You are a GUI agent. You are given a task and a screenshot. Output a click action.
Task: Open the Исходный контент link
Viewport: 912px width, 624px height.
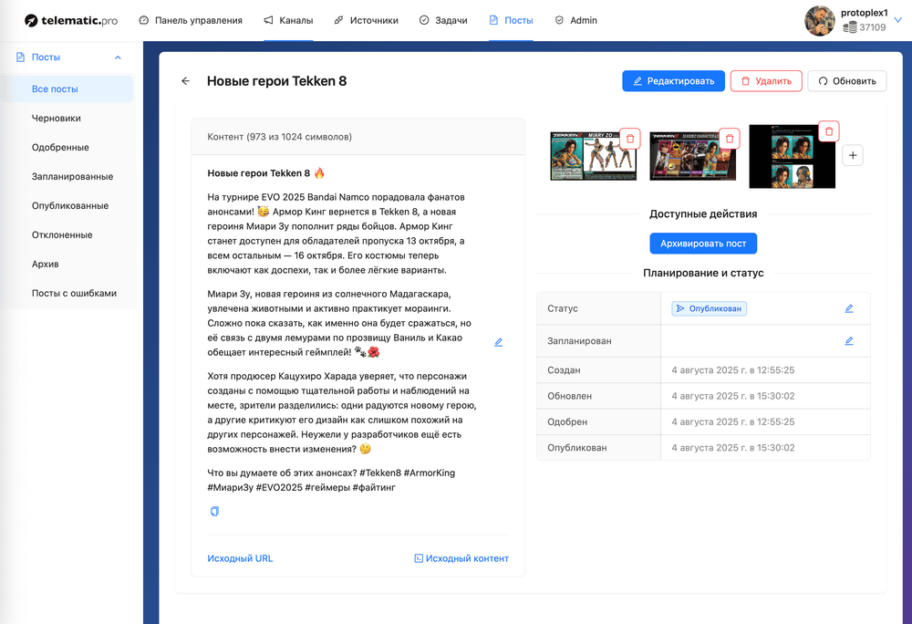[x=461, y=558]
